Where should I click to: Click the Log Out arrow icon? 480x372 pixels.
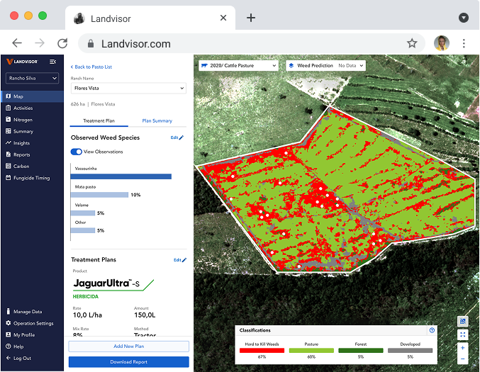(x=9, y=358)
